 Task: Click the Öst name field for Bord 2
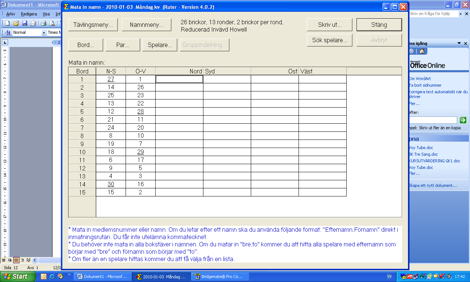pos(275,87)
